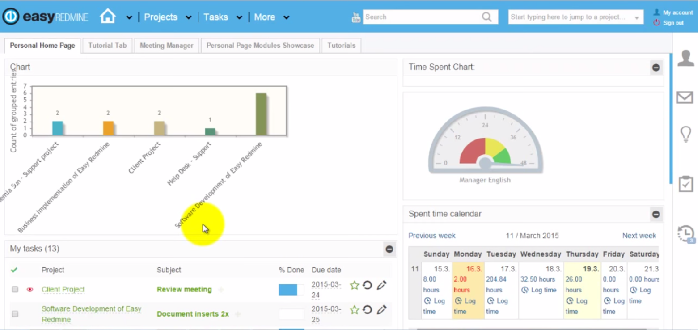Click plus icon beside Review meeting
The image size is (698, 330).
220,289
